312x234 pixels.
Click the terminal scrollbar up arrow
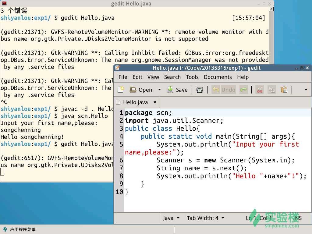pyautogui.click(x=271, y=9)
